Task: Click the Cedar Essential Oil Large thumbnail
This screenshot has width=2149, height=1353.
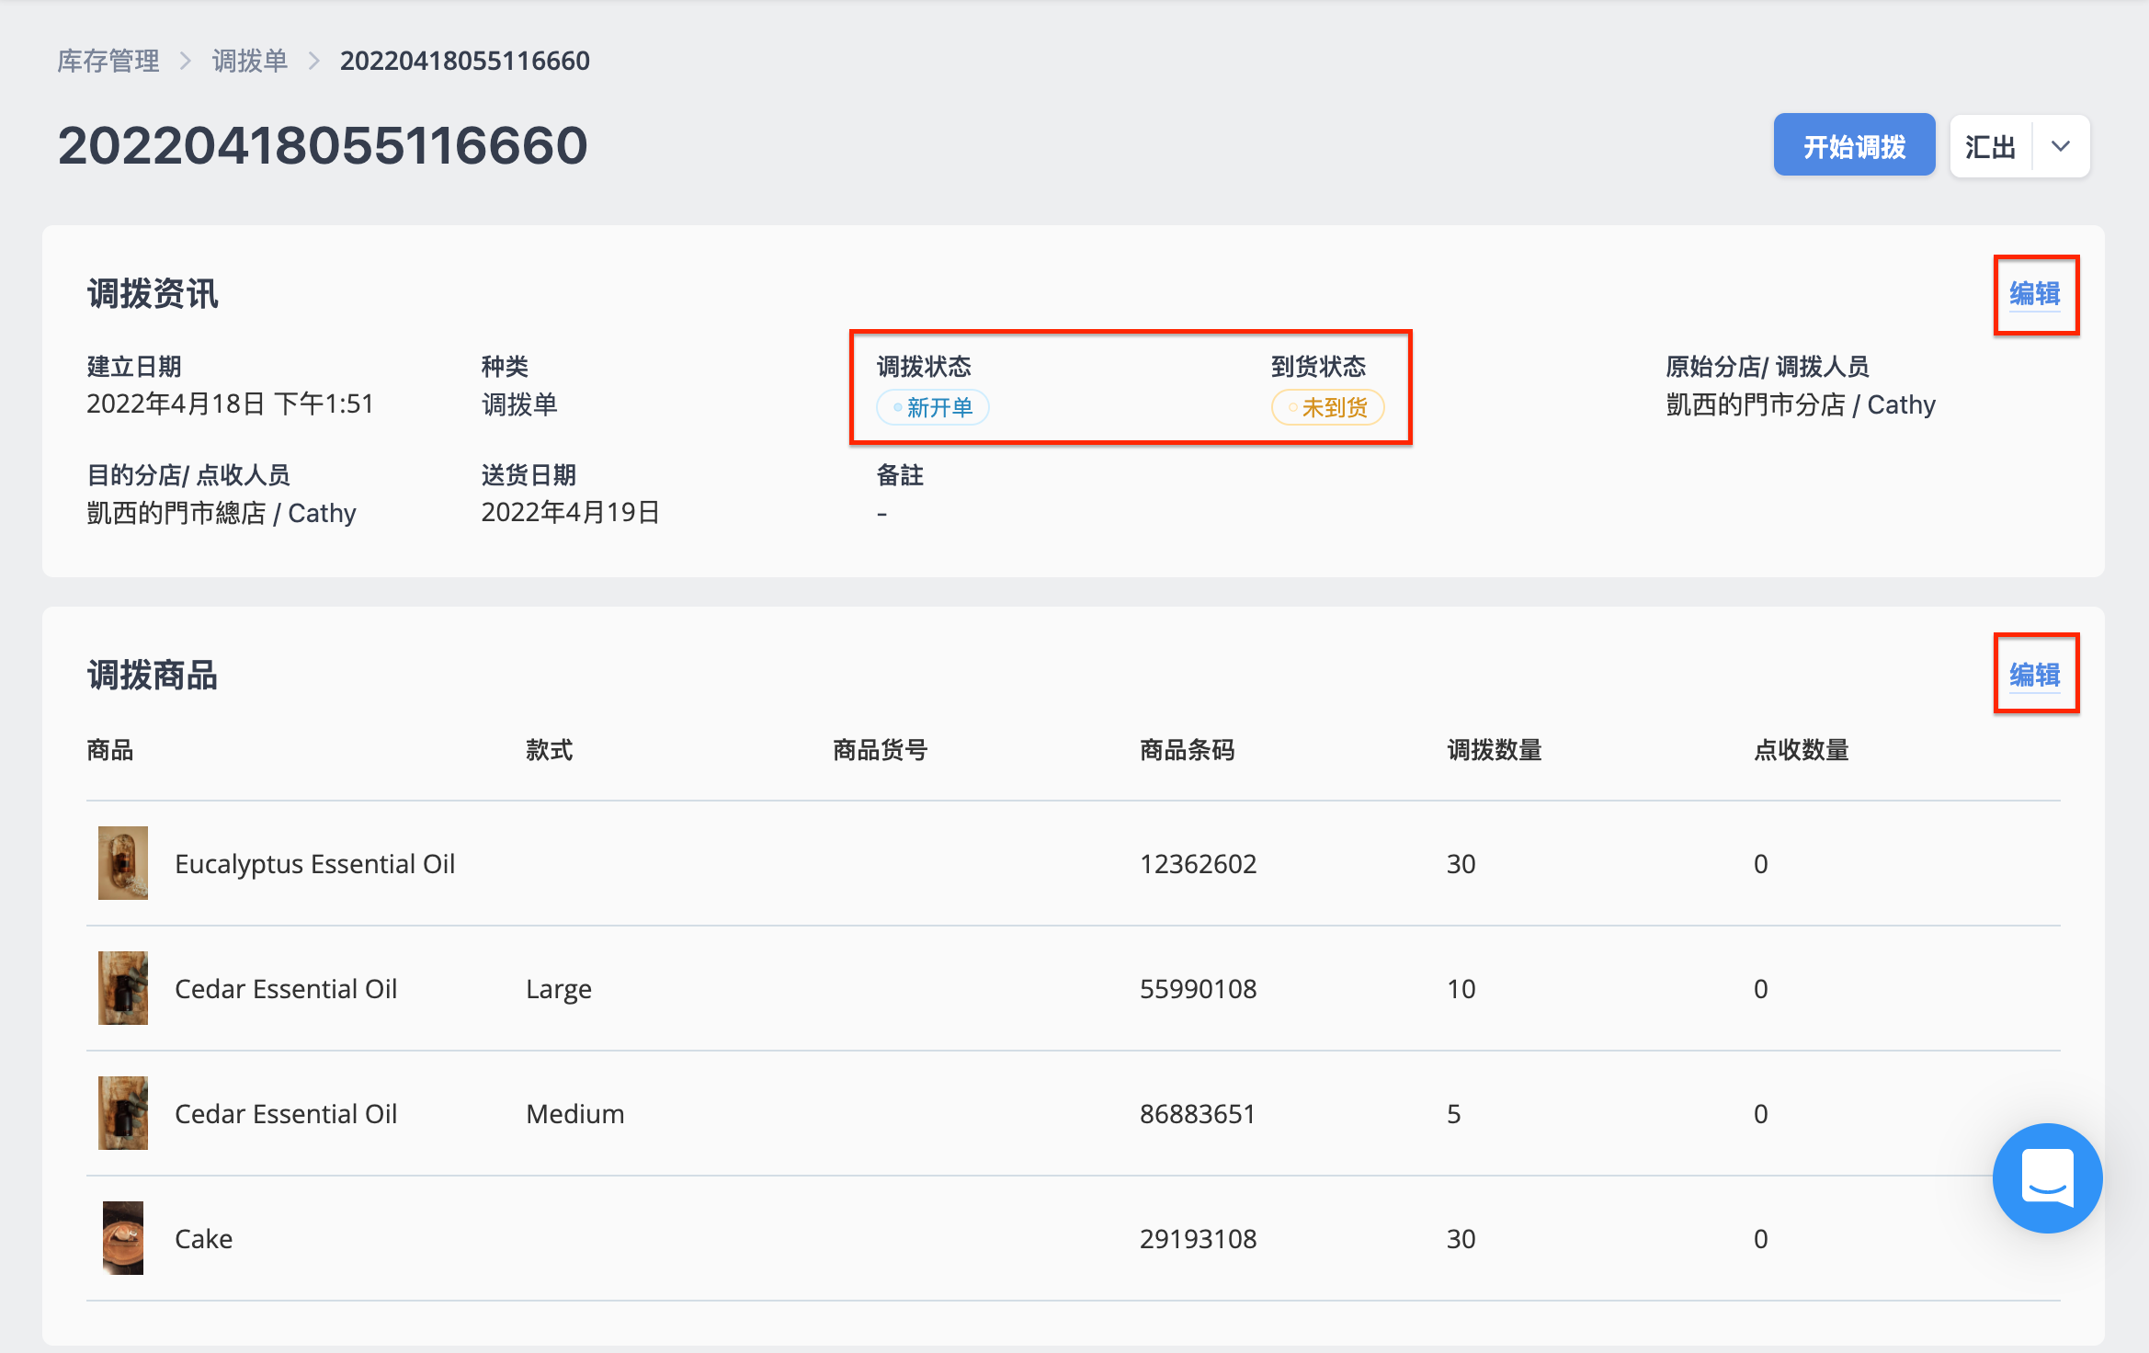Action: coord(123,988)
